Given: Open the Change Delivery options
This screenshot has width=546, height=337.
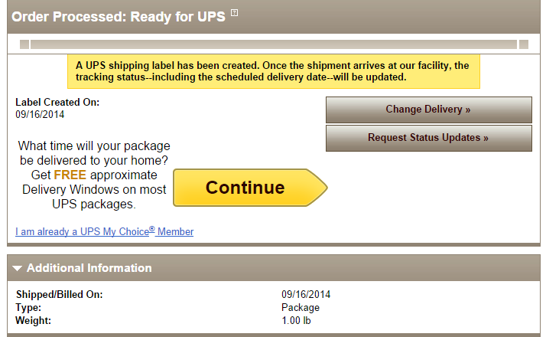Looking at the screenshot, I should point(429,110).
